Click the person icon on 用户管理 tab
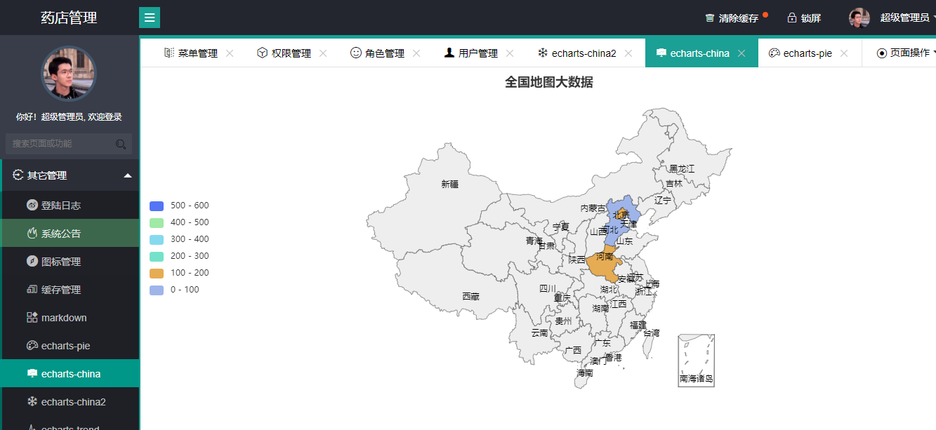936x430 pixels. point(449,53)
